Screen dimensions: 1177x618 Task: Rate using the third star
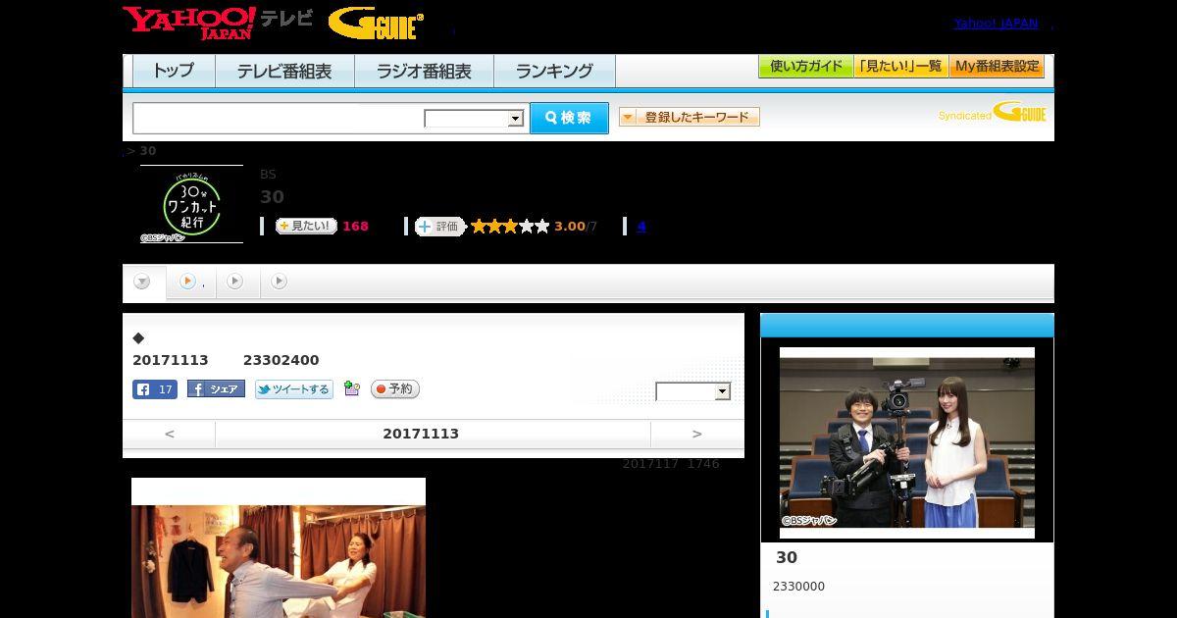click(510, 227)
